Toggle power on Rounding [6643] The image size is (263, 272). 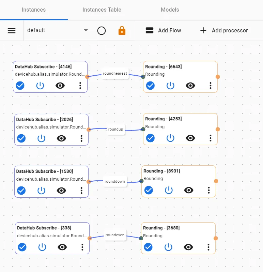[170, 86]
